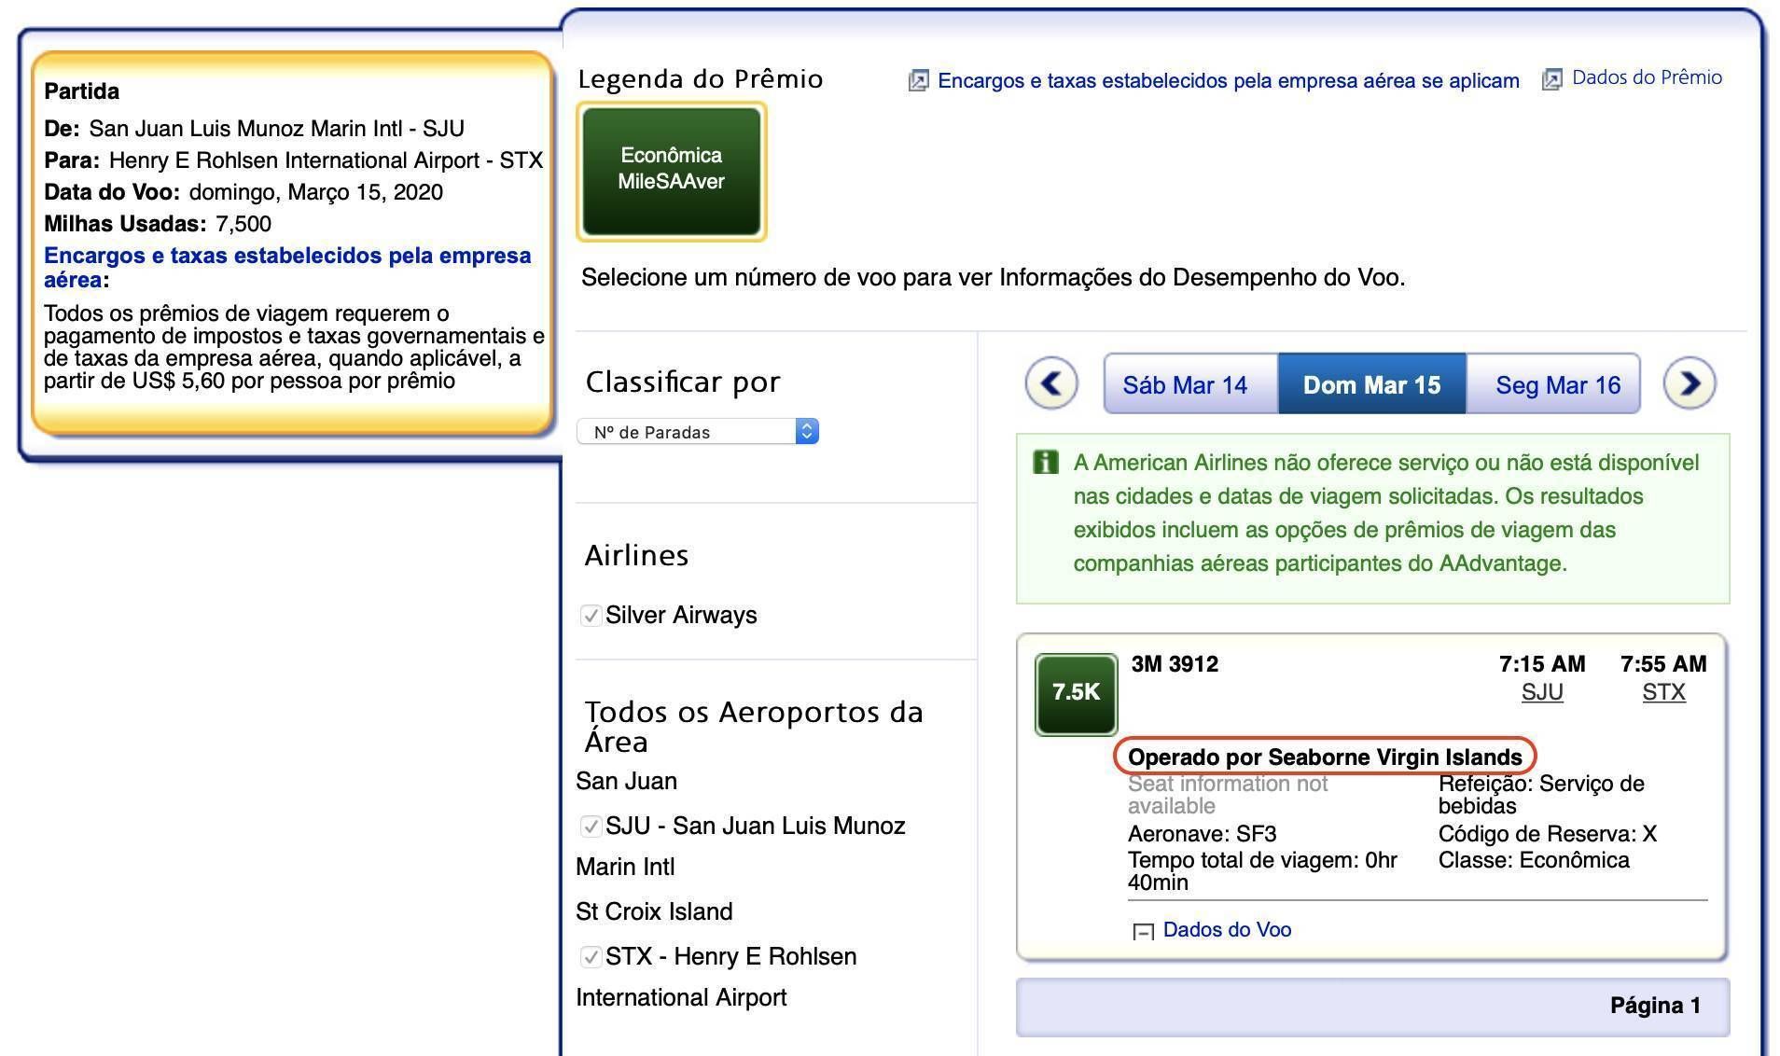Click the STX arrival airport link

[x=1663, y=692]
